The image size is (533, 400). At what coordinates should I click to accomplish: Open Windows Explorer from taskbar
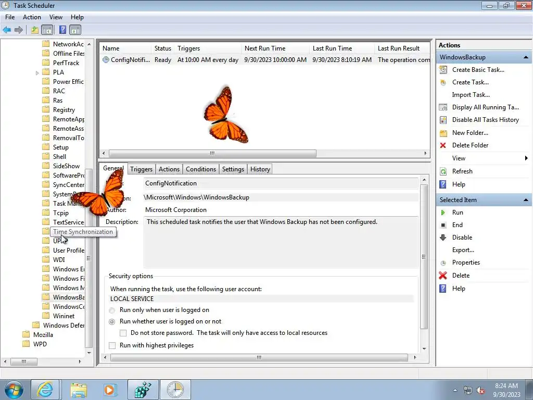coord(79,389)
